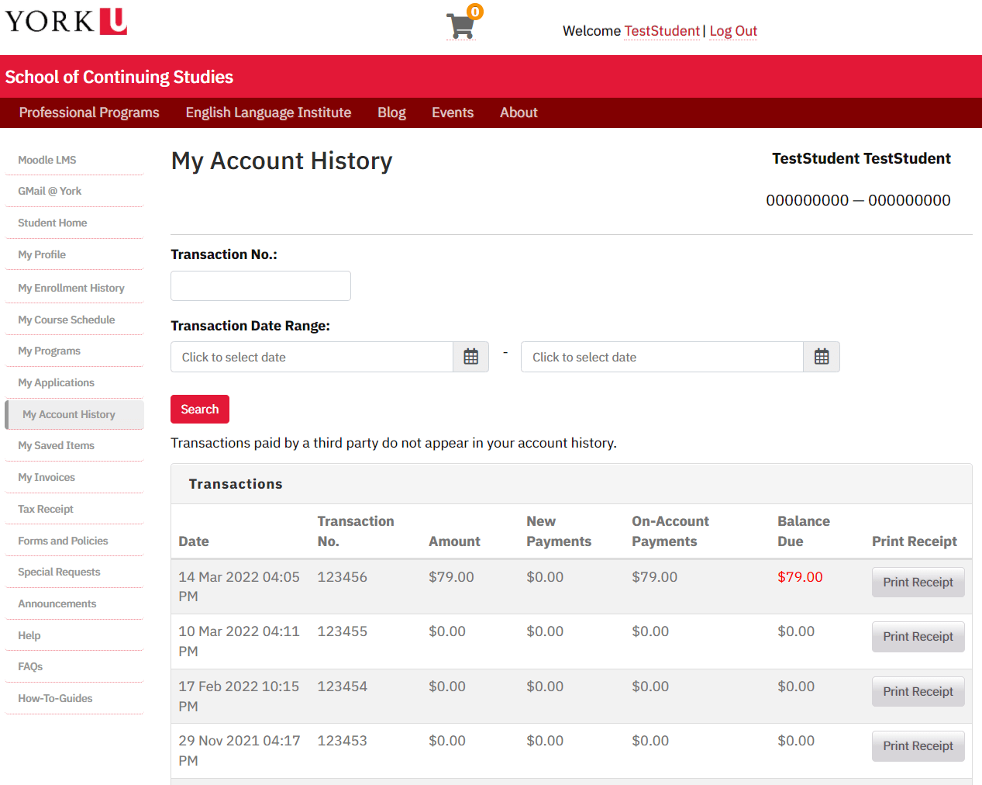Click the Amount column header
The width and height of the screenshot is (982, 785).
coord(454,541)
